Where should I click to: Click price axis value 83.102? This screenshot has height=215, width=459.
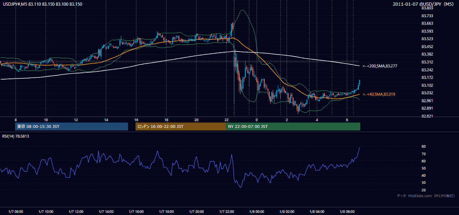(x=427, y=85)
